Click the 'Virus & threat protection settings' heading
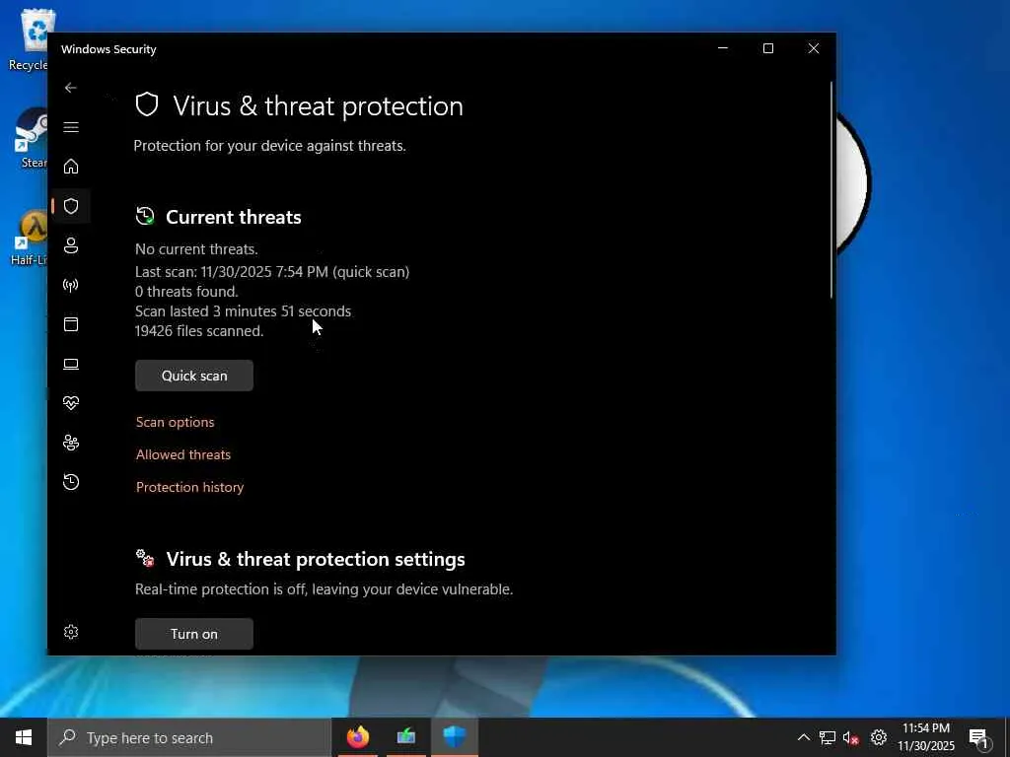 [316, 559]
